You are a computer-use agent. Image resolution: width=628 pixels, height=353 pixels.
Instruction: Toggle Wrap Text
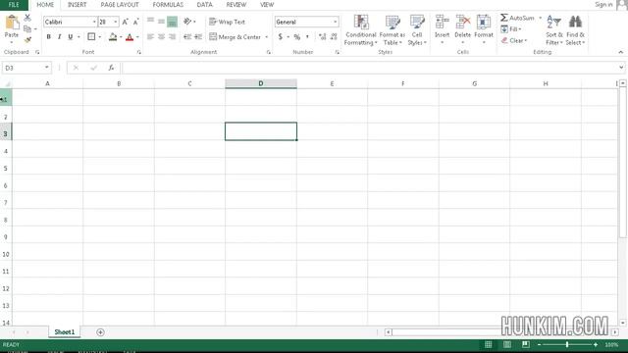pyautogui.click(x=227, y=22)
